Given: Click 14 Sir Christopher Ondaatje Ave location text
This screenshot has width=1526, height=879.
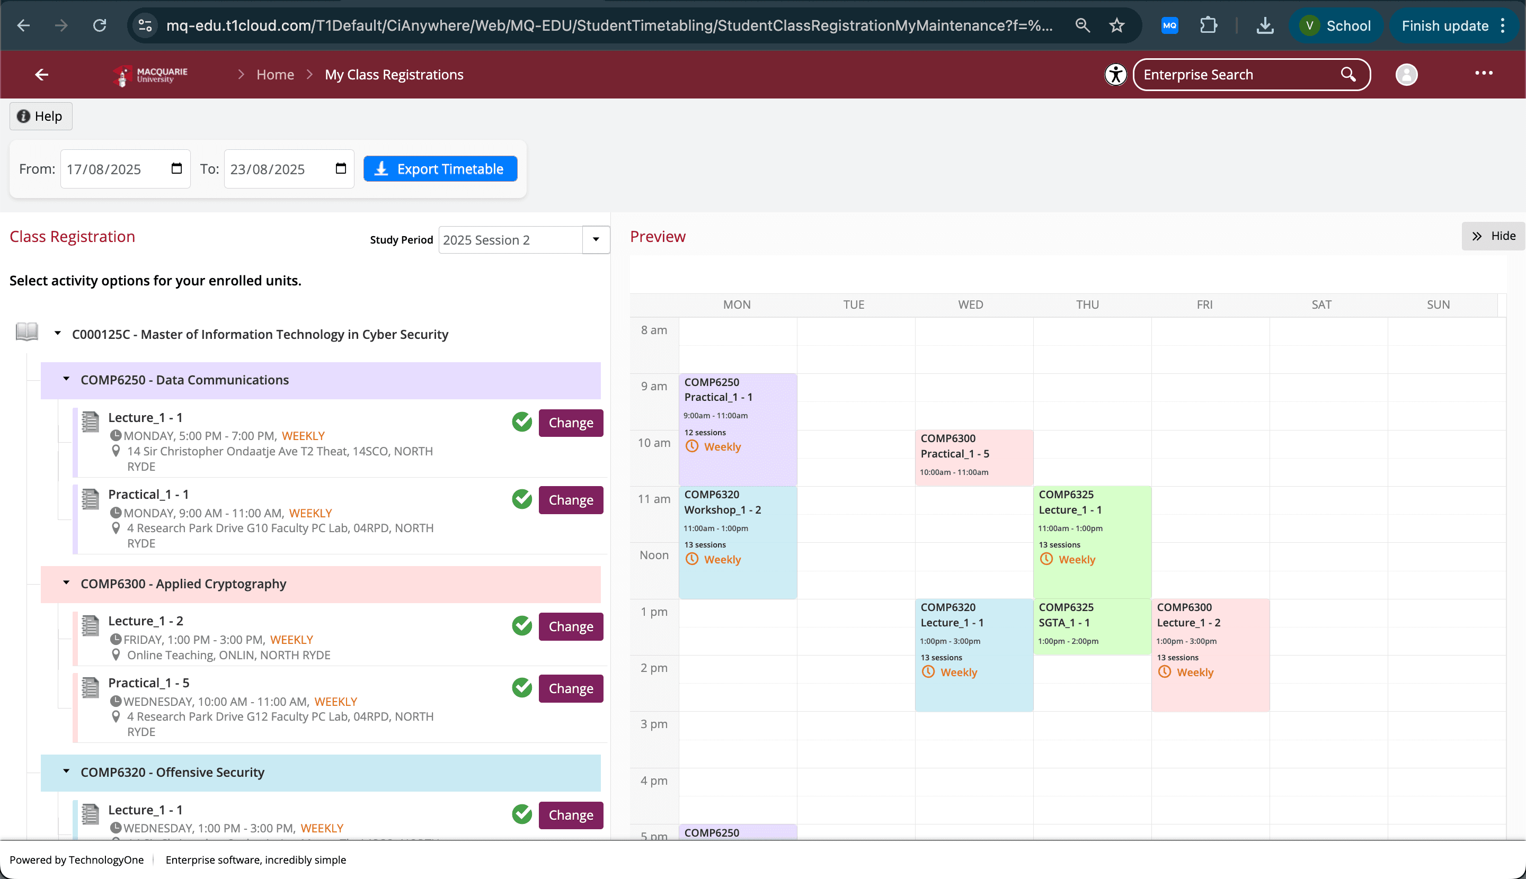Looking at the screenshot, I should (x=280, y=458).
